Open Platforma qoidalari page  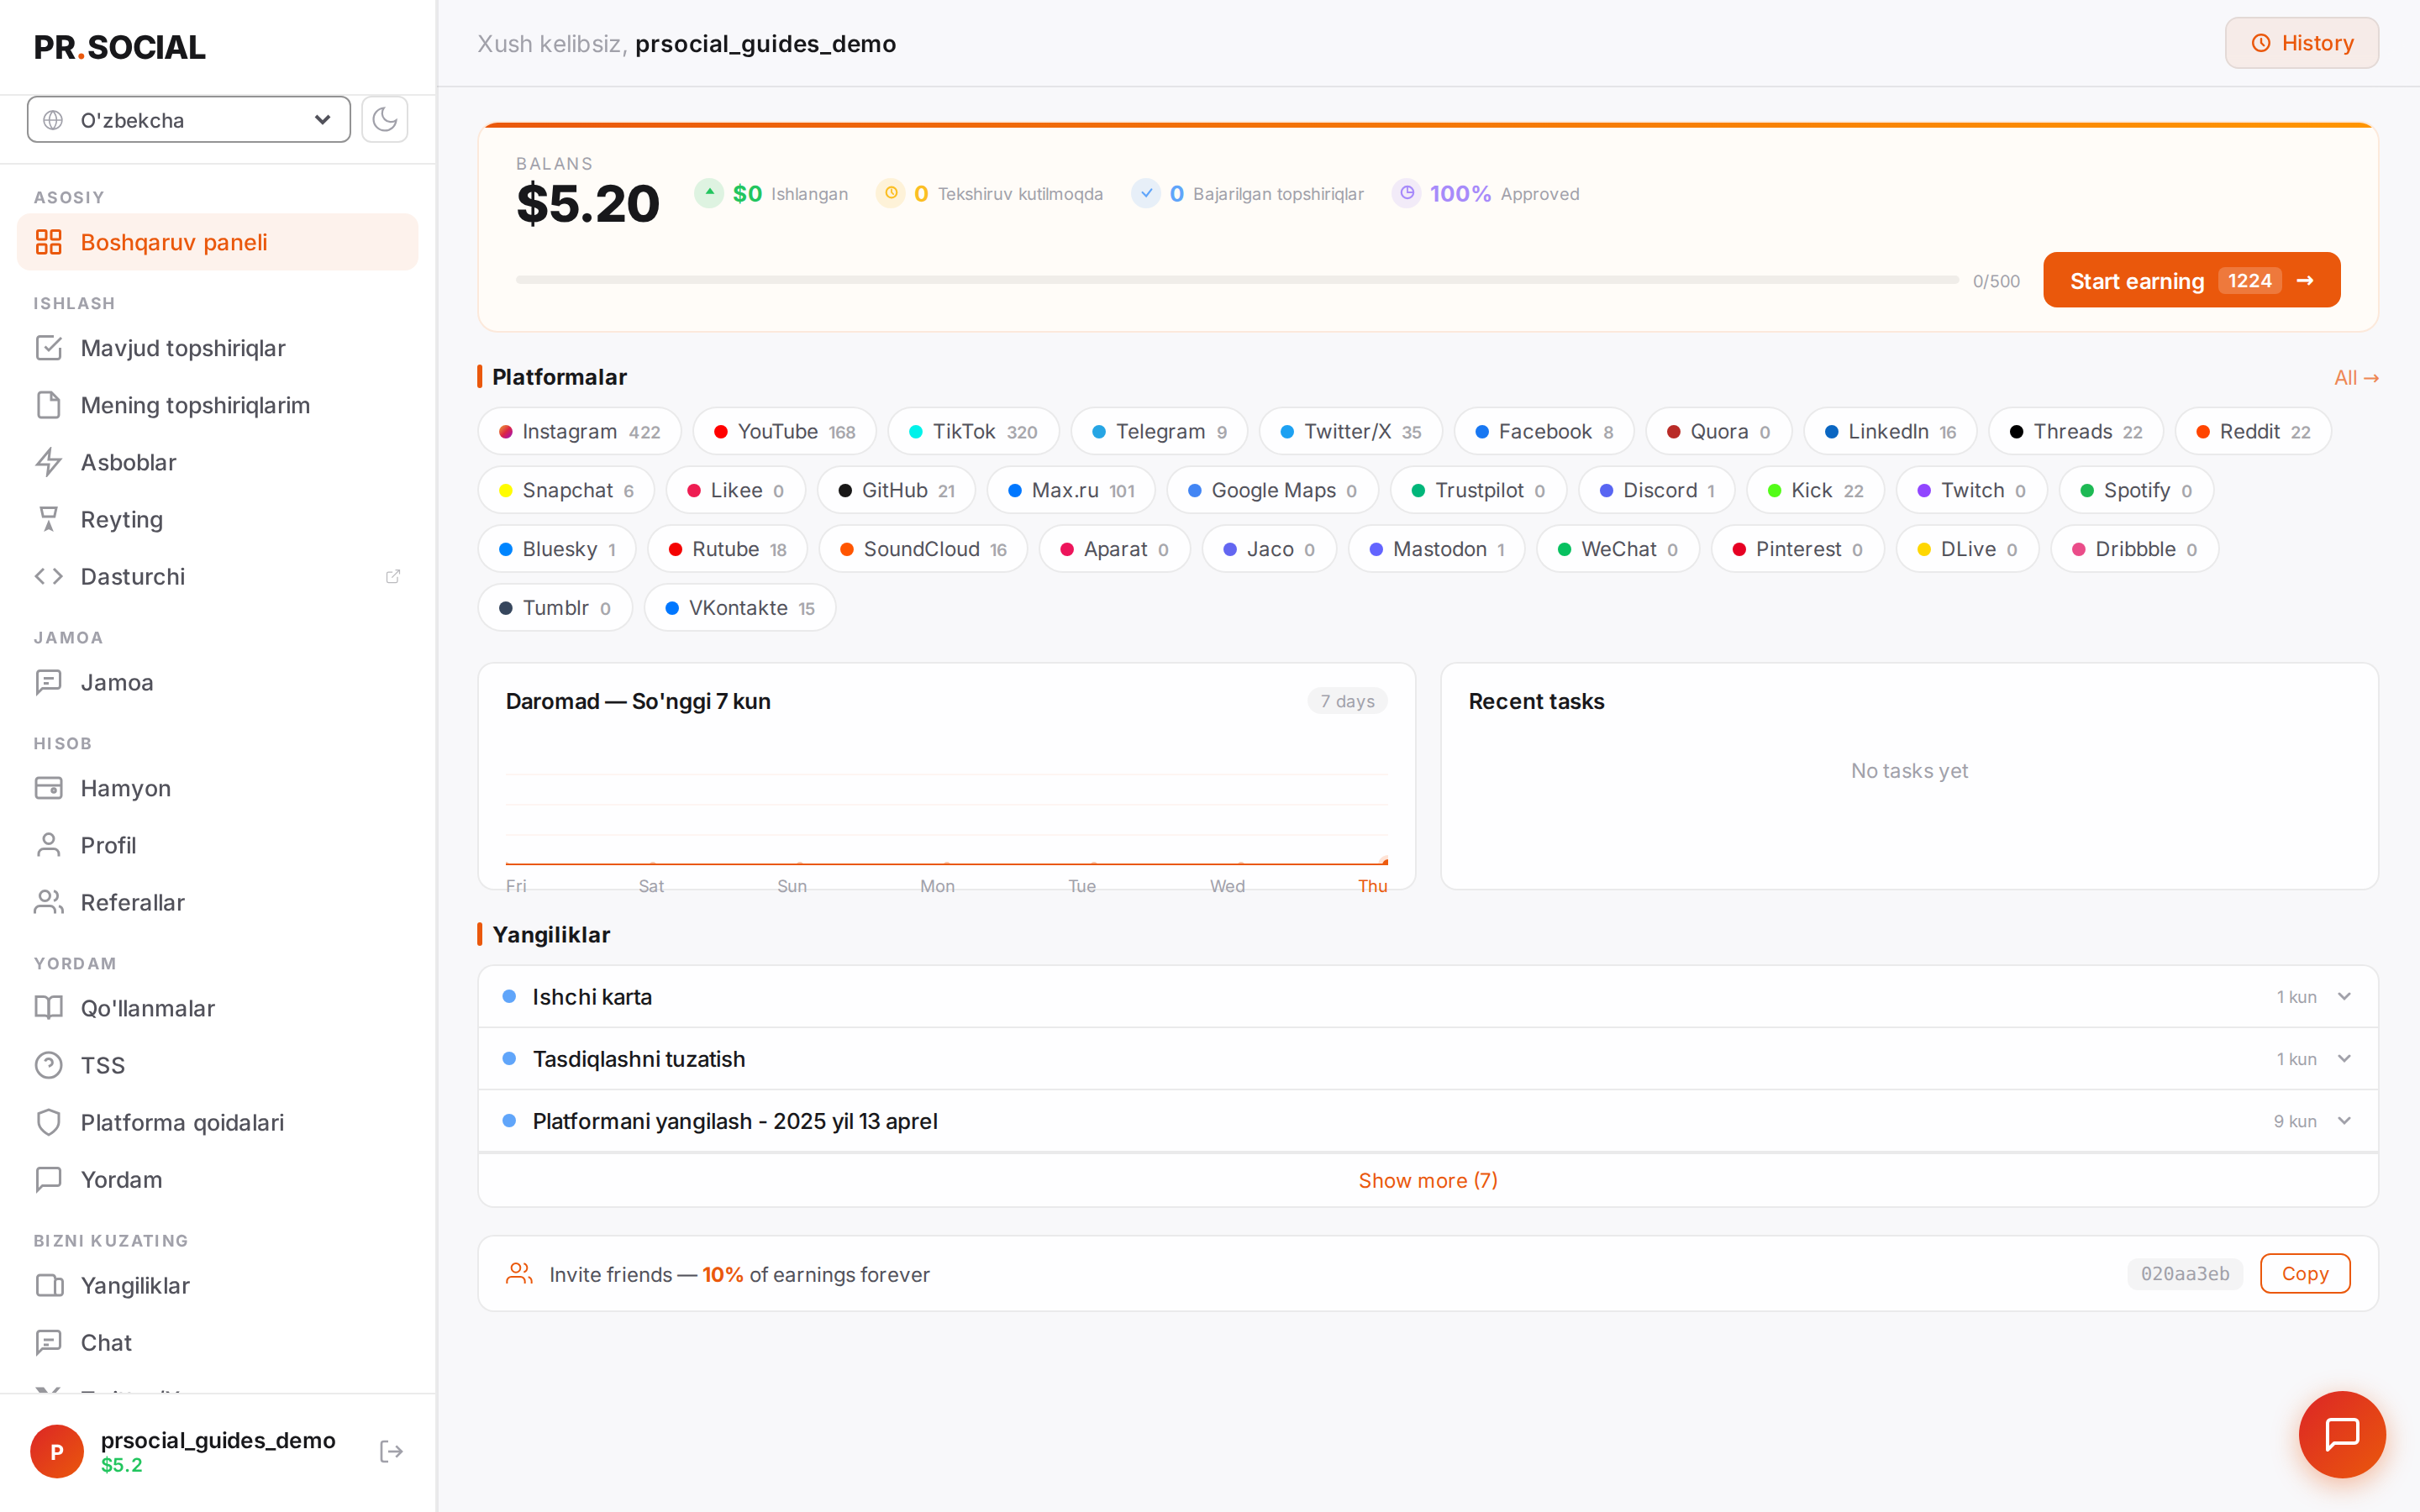[217, 1122]
